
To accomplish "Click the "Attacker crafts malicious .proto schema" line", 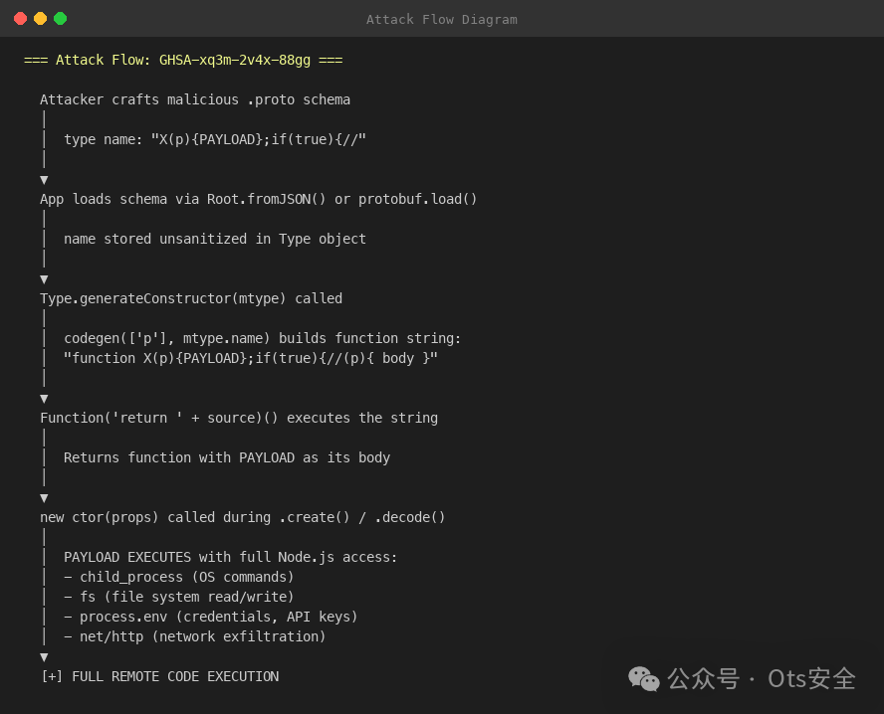I will (x=195, y=99).
